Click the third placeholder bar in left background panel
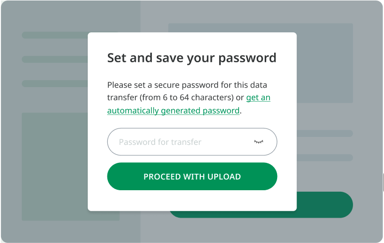The width and height of the screenshot is (384, 243). click(55, 84)
